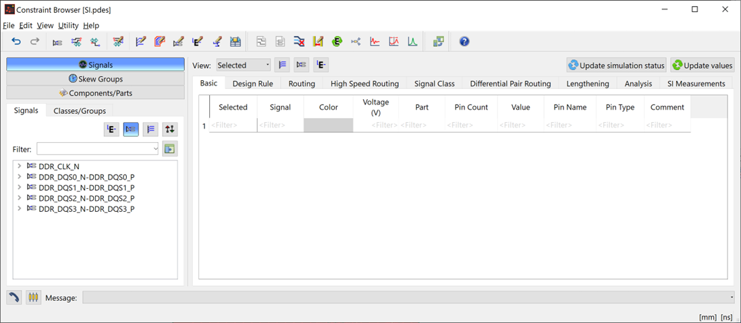Expand the DDR_CLK_N signal tree node

(x=19, y=166)
